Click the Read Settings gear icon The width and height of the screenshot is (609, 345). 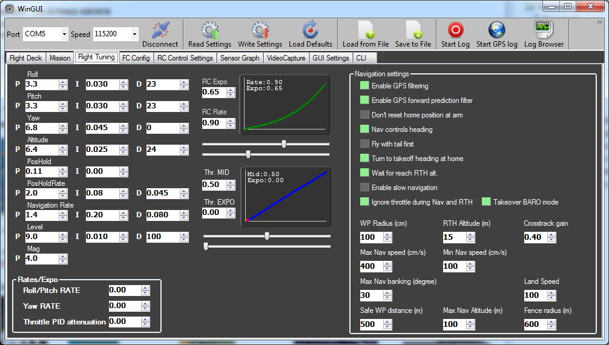pyautogui.click(x=209, y=30)
